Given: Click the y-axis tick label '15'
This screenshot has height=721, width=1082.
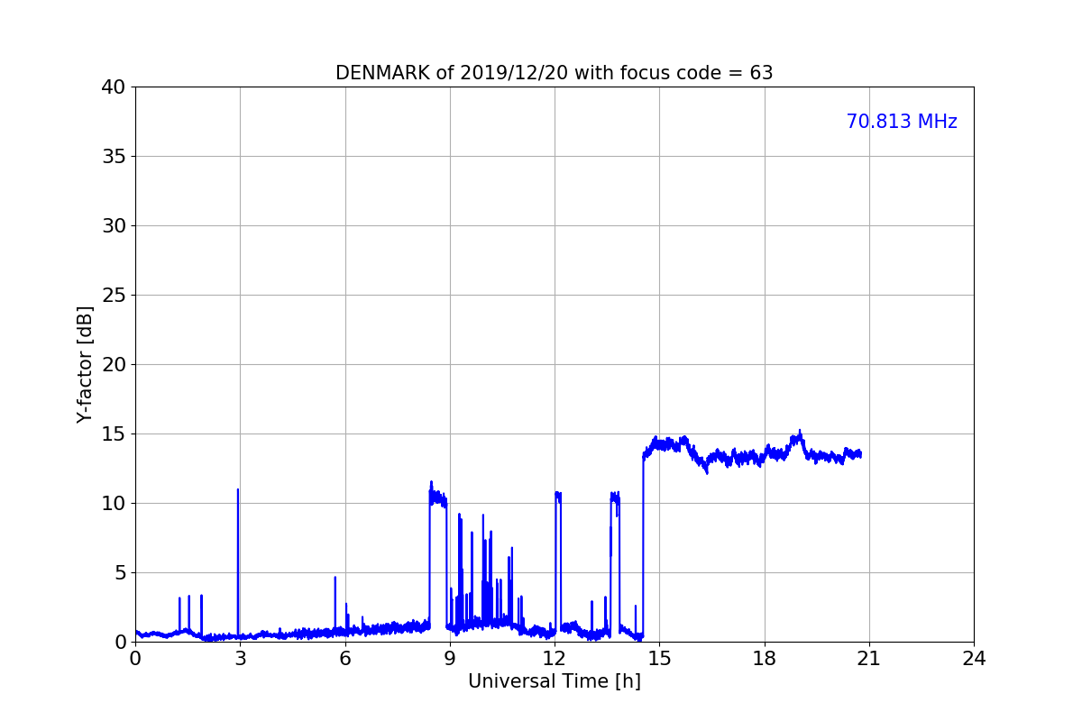Looking at the screenshot, I should pyautogui.click(x=114, y=434).
